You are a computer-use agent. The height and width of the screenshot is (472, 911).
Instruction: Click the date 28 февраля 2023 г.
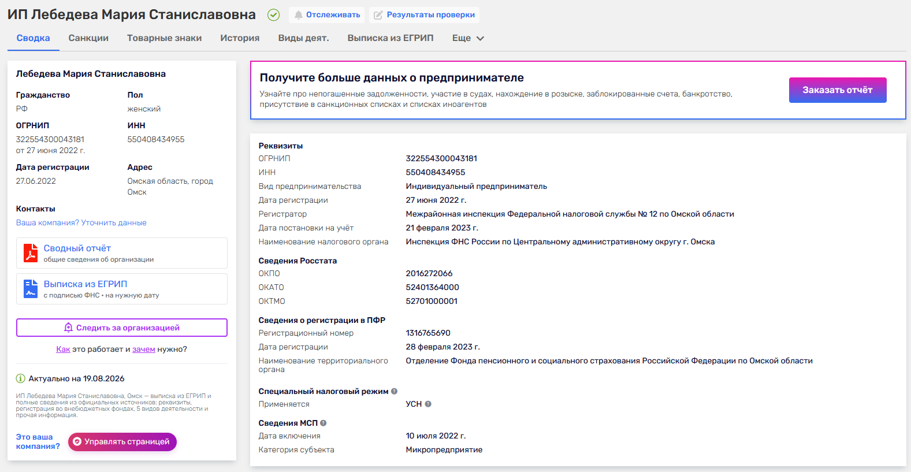click(x=443, y=347)
